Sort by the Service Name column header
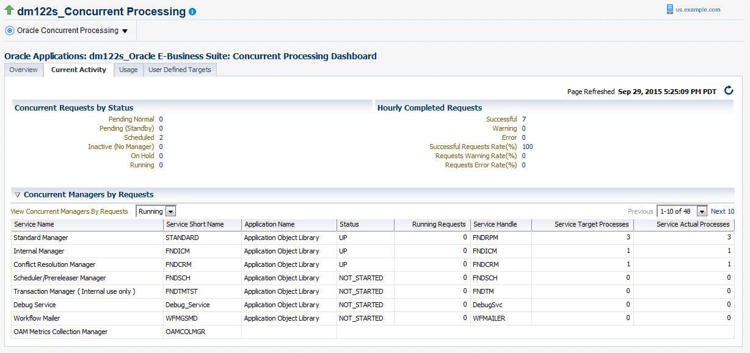Image resolution: width=750 pixels, height=353 pixels. pos(87,224)
